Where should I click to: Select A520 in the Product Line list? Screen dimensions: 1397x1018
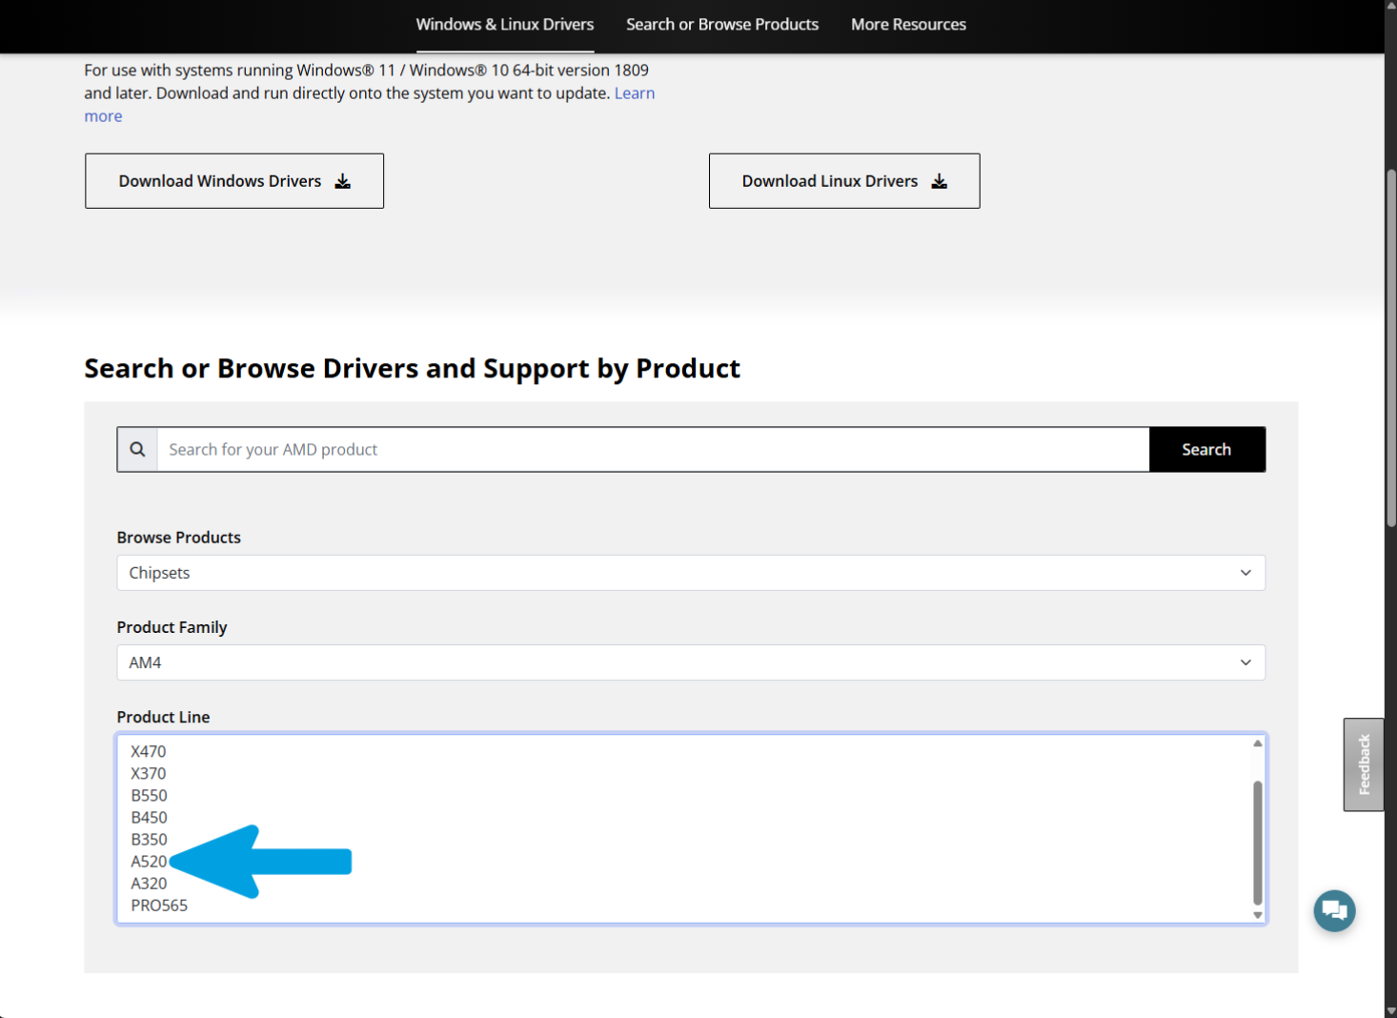click(149, 861)
